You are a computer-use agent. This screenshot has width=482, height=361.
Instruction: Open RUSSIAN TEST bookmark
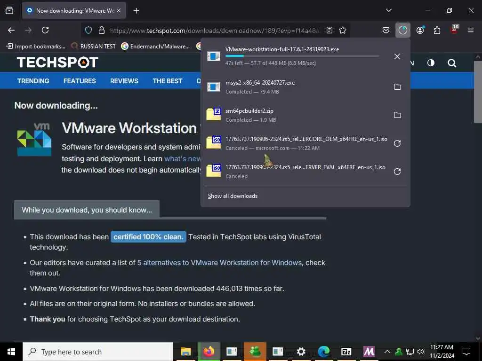pos(93,47)
